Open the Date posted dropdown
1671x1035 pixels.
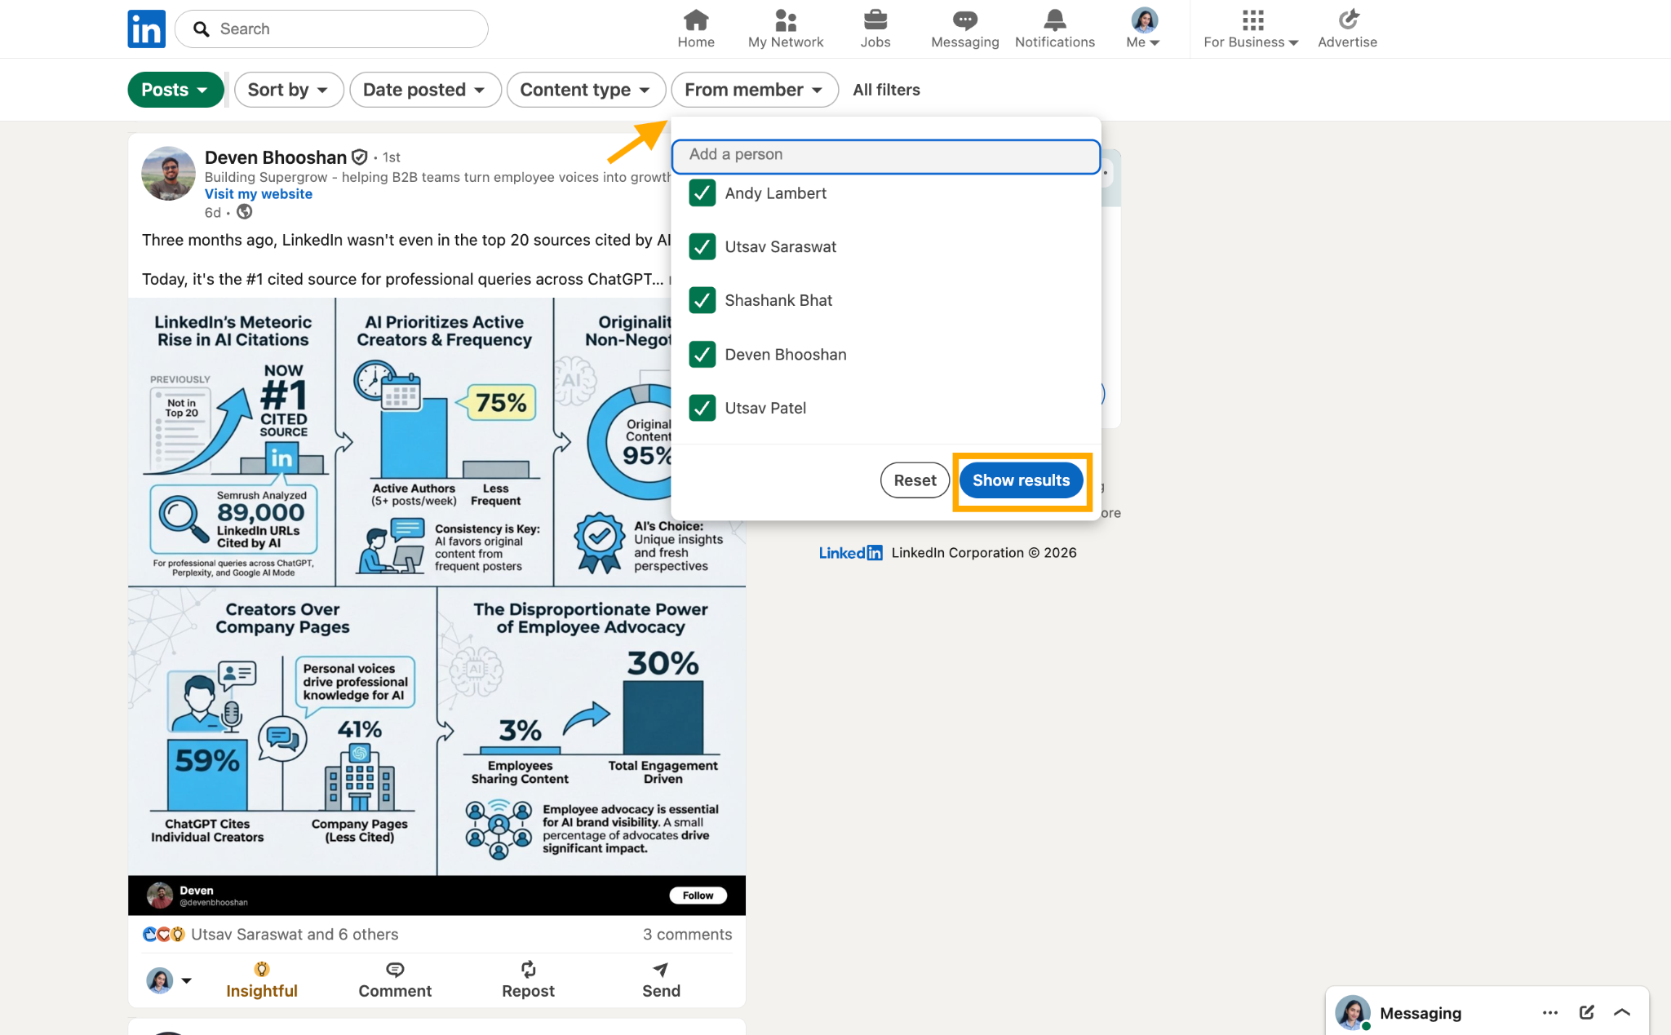coord(425,90)
